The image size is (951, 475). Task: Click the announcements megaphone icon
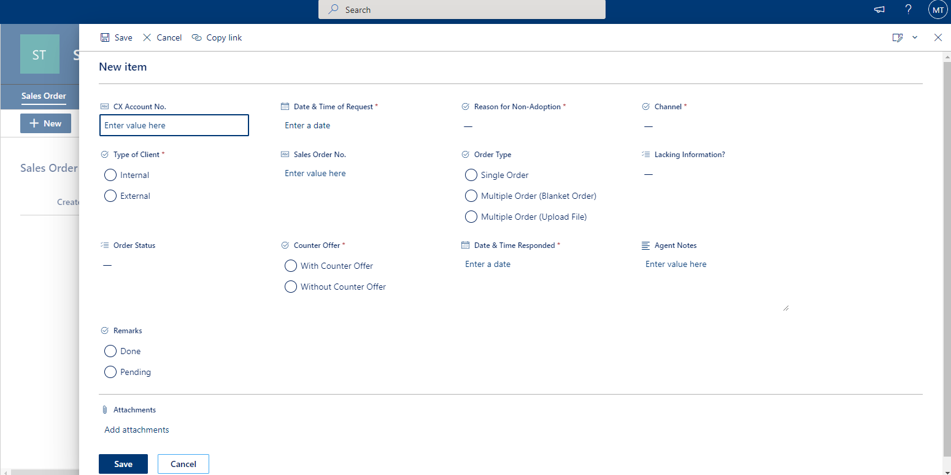click(x=879, y=9)
